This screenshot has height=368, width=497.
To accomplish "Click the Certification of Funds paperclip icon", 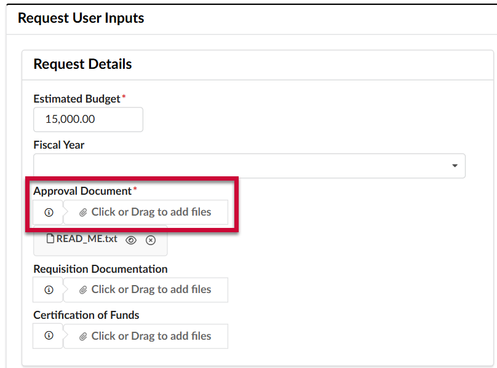I will pos(84,336).
